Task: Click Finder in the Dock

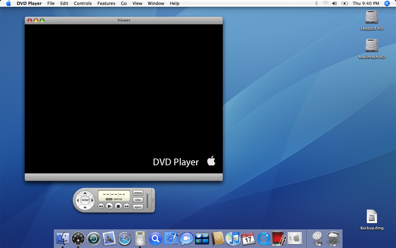Action: (x=63, y=239)
